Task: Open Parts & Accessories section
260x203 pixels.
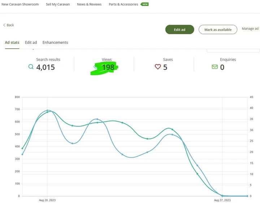Action: (123, 4)
